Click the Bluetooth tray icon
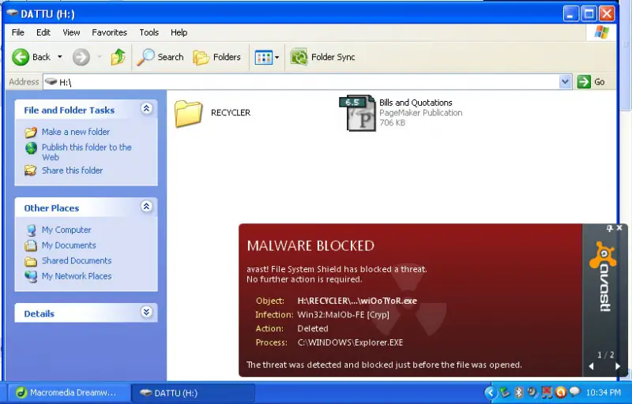 pyautogui.click(x=519, y=392)
